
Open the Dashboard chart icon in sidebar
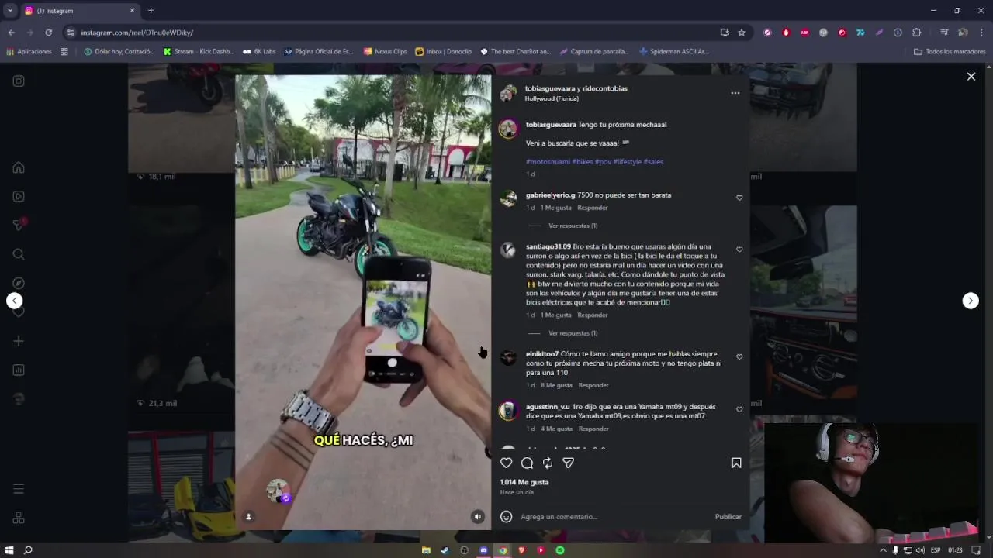pyautogui.click(x=19, y=370)
